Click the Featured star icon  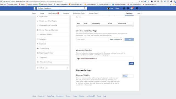pyautogui.click(x=38, y=44)
